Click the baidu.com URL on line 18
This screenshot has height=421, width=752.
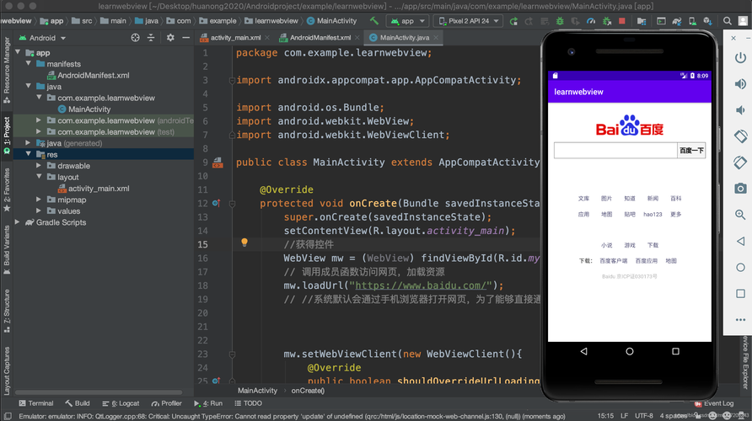point(421,285)
